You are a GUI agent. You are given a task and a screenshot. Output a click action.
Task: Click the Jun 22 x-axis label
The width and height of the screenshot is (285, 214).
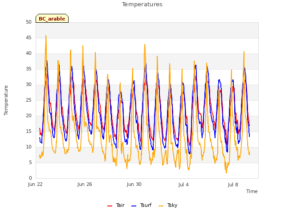pos(35,184)
